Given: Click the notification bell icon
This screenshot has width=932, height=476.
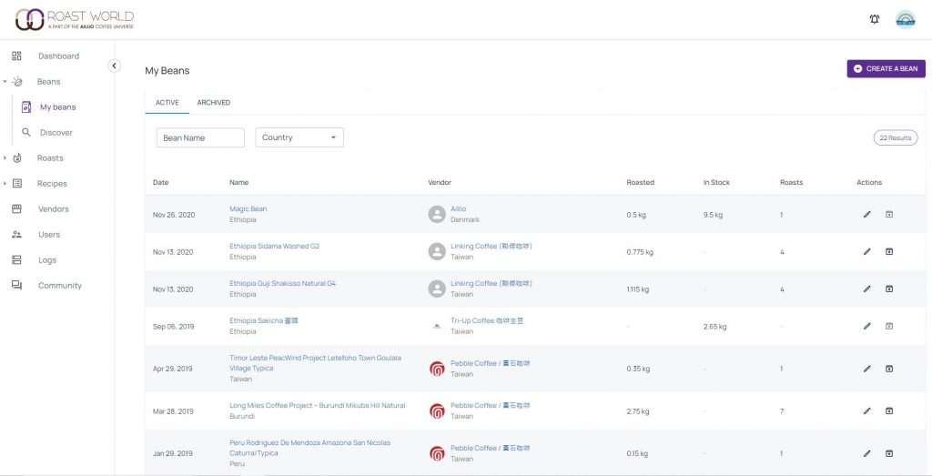Looking at the screenshot, I should click(x=875, y=20).
